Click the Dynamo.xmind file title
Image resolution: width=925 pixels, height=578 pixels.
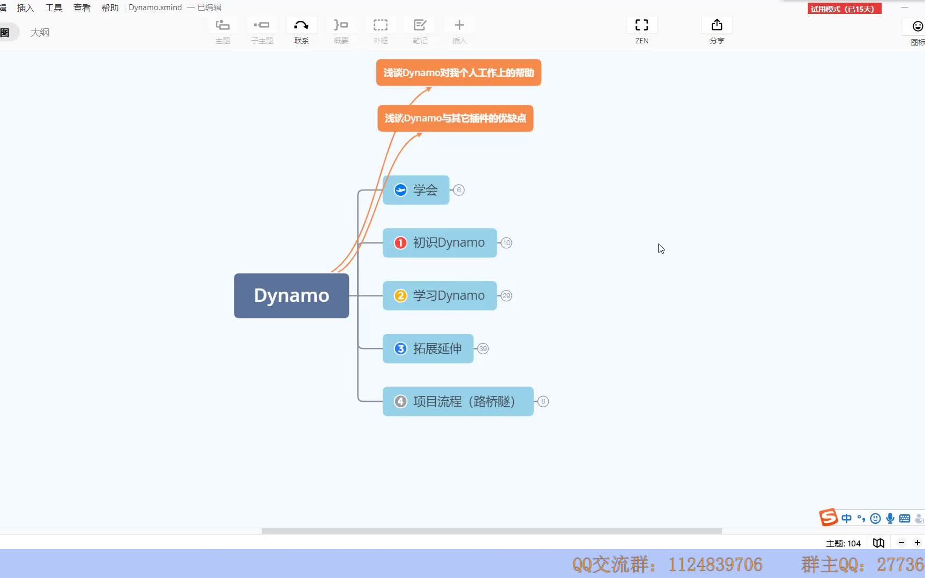[155, 7]
